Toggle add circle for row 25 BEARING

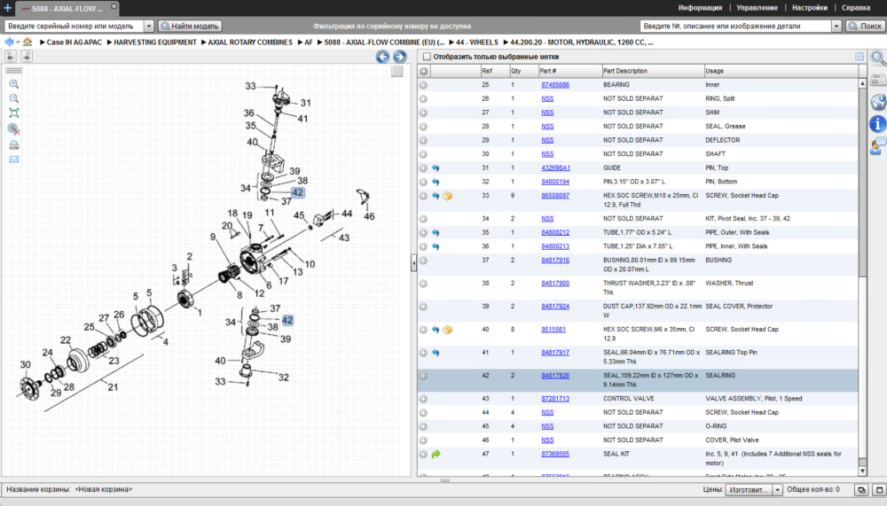pyautogui.click(x=423, y=85)
